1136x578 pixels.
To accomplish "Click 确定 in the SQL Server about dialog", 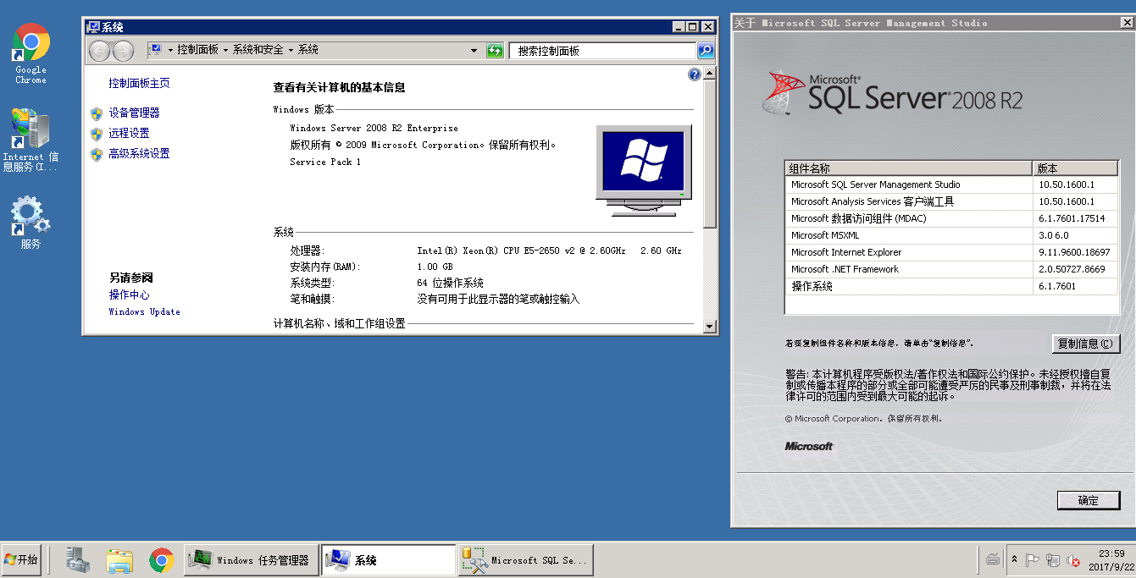I will coord(1089,500).
